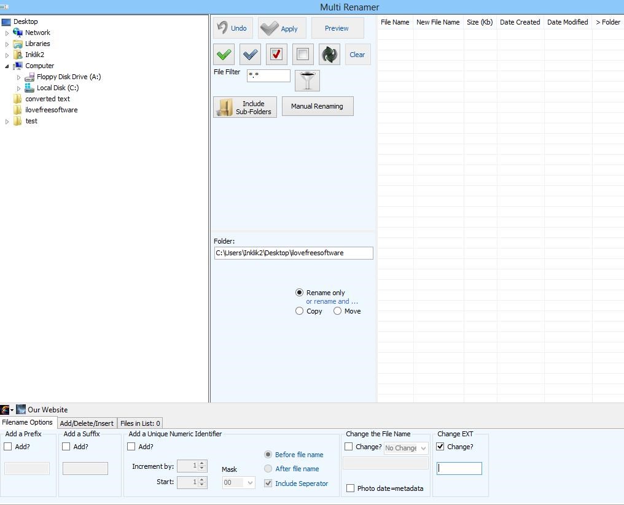
Task: Click the Computer icon in the tree
Action: tap(18, 66)
